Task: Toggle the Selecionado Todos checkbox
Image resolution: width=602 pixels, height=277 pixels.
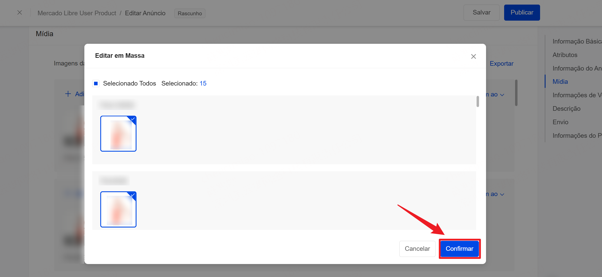Action: (96, 84)
